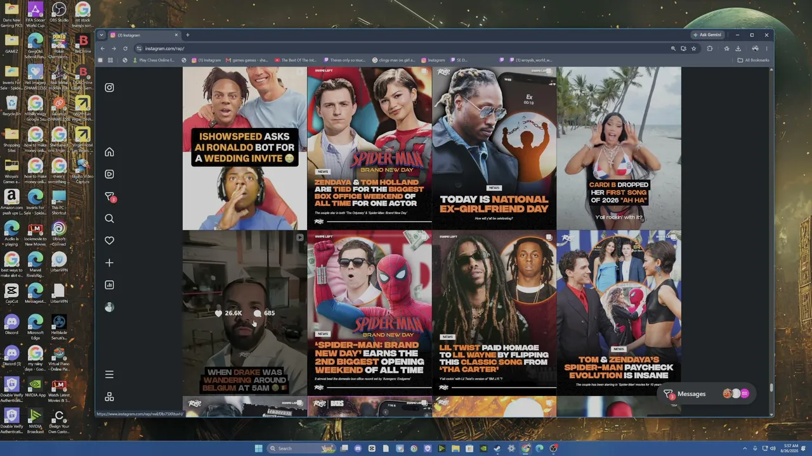Open the Dashboard chart icon in the sidebar

[x=109, y=285]
